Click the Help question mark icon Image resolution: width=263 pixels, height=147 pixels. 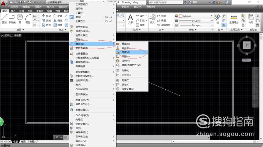pyautogui.click(x=227, y=2)
